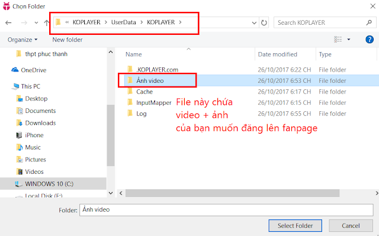Sort by Name column header

[x=134, y=54]
